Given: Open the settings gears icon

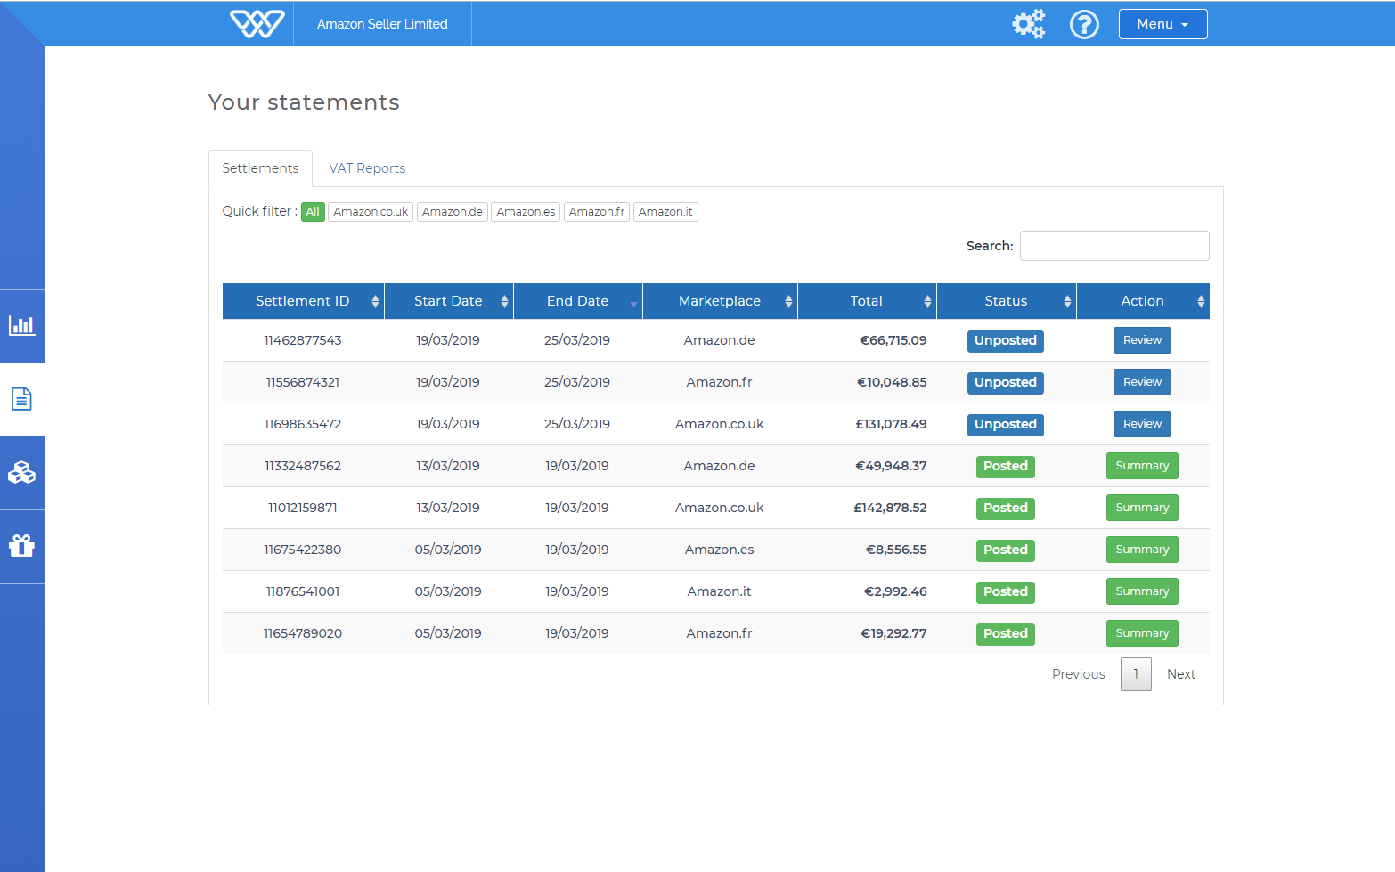Looking at the screenshot, I should (x=1029, y=24).
